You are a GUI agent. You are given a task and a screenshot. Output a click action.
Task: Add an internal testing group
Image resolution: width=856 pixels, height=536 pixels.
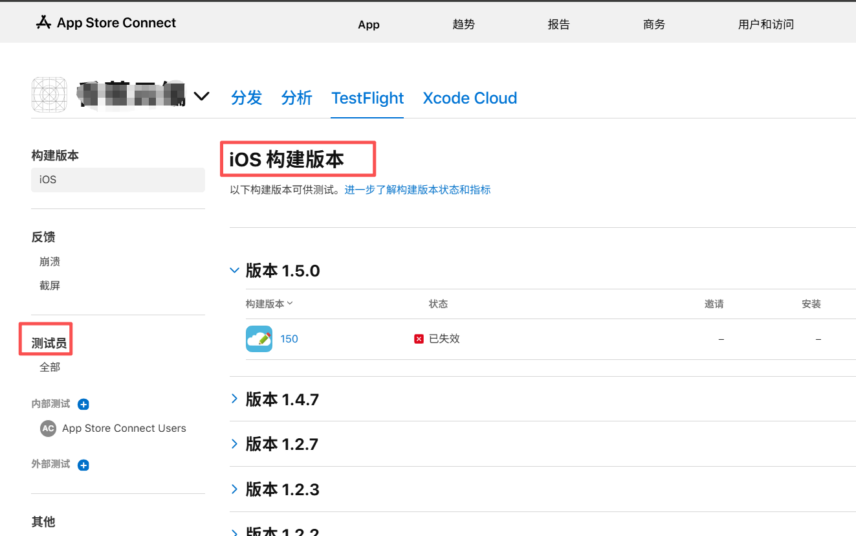(83, 405)
